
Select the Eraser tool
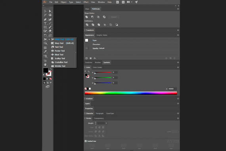[x=50, y=31]
